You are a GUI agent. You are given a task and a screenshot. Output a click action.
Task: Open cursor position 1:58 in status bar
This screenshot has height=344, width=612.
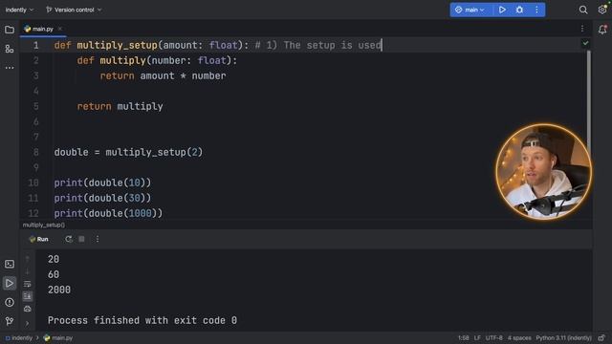[x=463, y=338]
